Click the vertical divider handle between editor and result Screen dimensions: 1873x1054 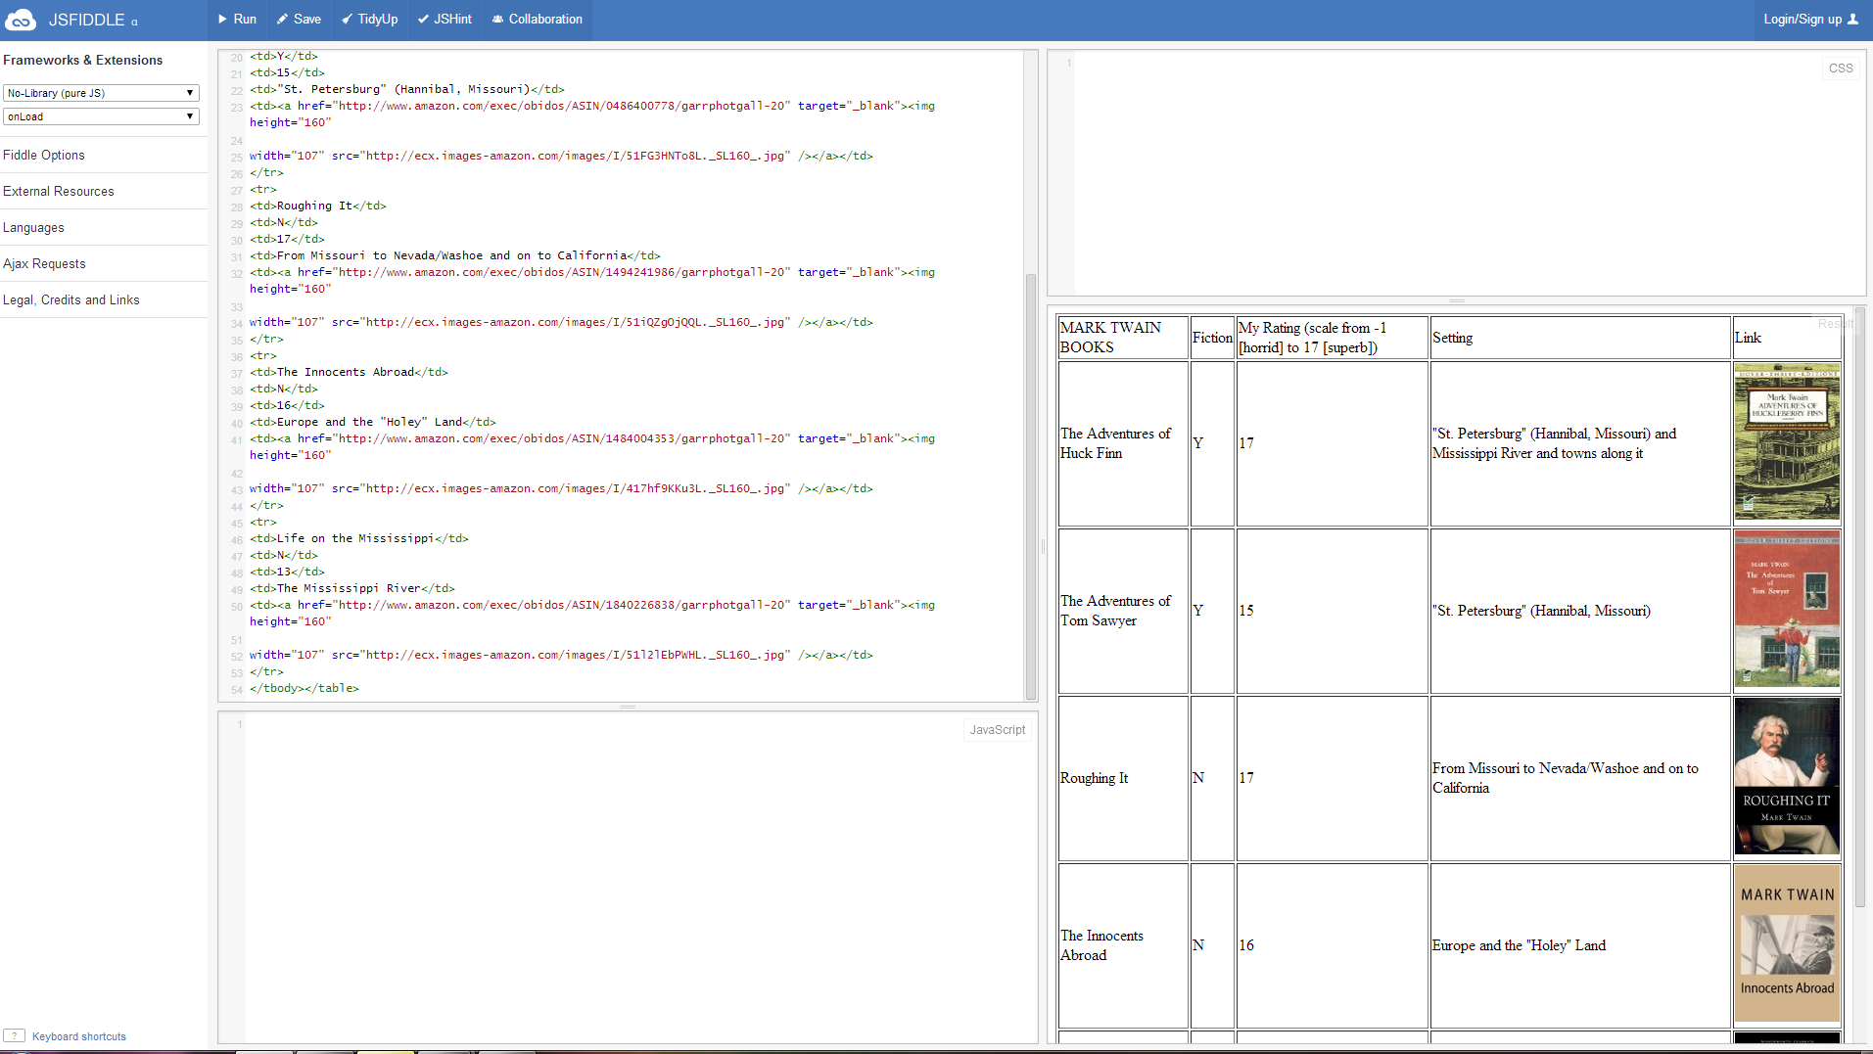point(1043,547)
